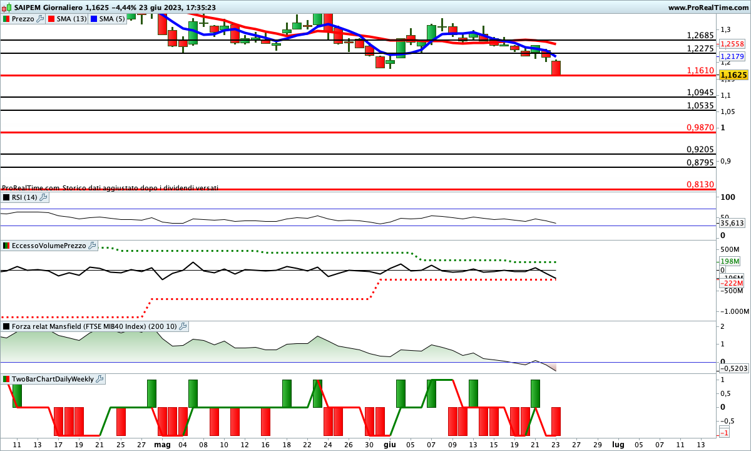Click the Prezzo candle style icon
Viewport: 751px width, 451px height.
[6, 19]
